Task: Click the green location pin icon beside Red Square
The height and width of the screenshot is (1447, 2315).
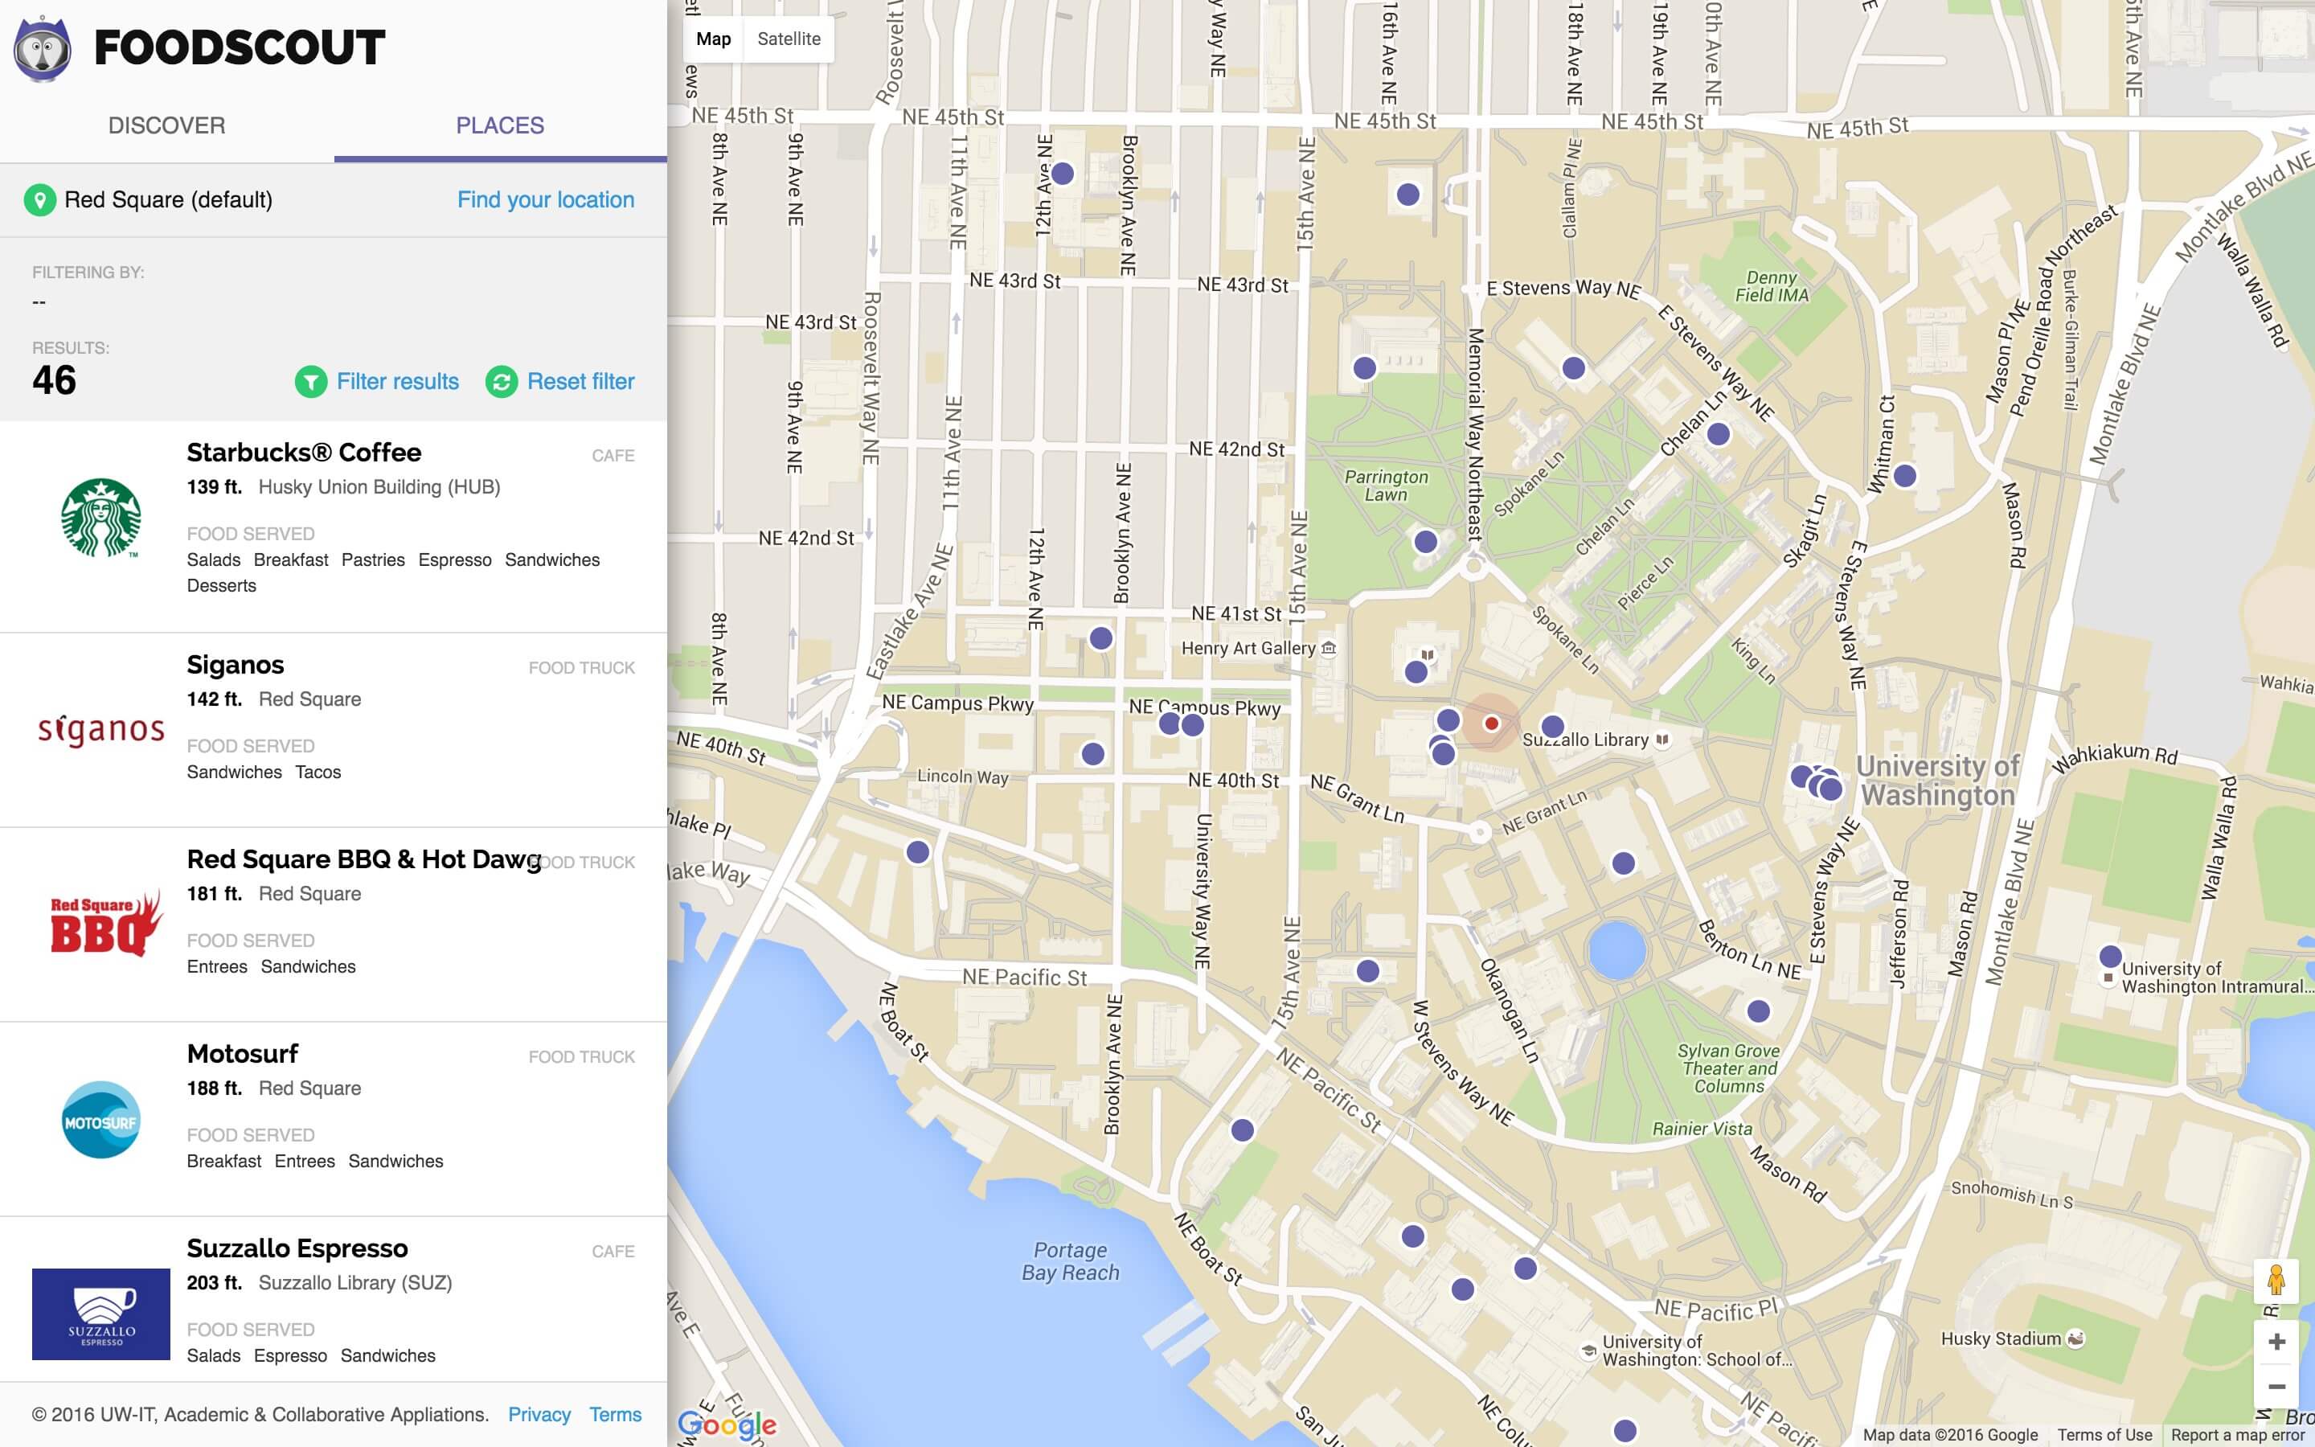Action: pos(39,200)
